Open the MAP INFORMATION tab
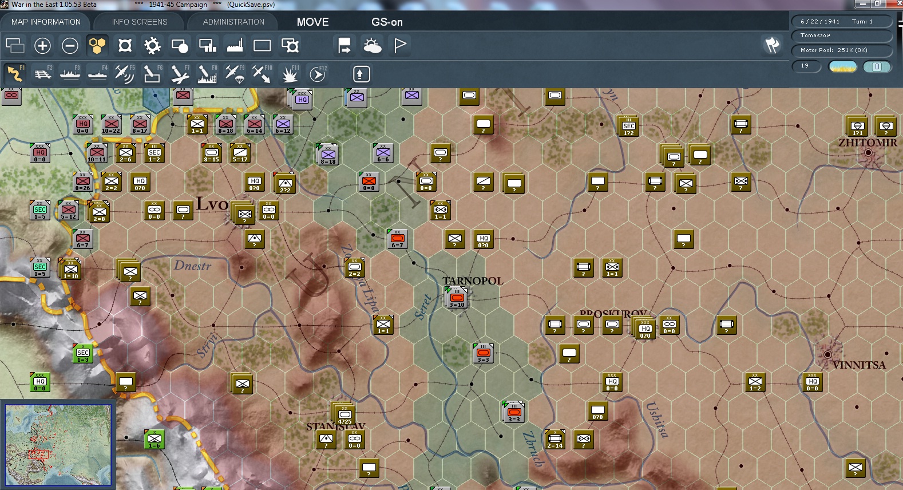This screenshot has width=903, height=490. pos(46,22)
